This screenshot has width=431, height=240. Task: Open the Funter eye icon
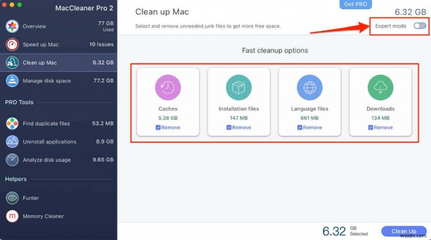coord(12,198)
